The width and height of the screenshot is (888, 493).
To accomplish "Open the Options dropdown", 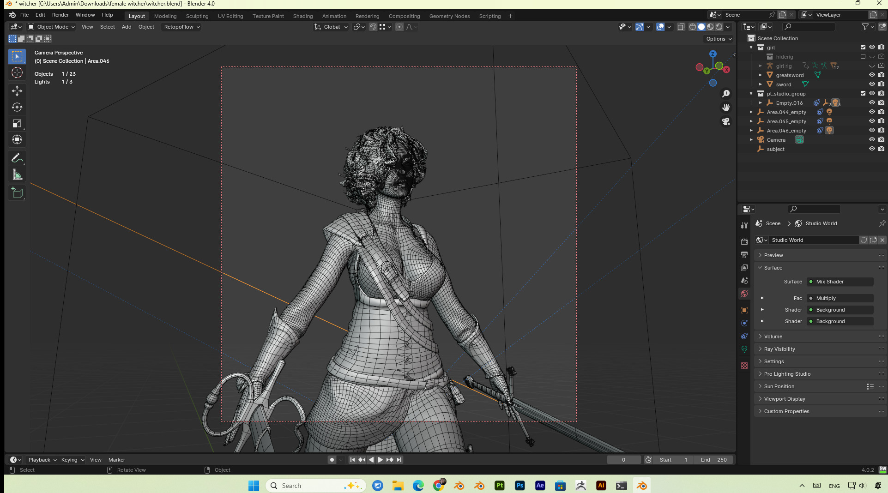I will pyautogui.click(x=719, y=39).
